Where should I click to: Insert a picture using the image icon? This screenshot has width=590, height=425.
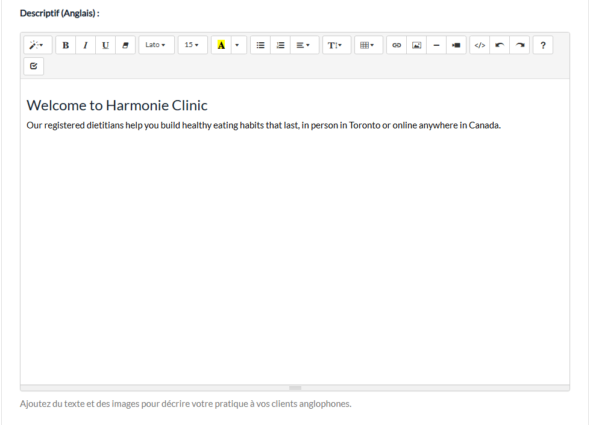[x=416, y=45]
